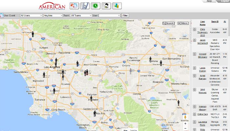Click the task text 1200-JOE'S BAR
Viewport: 230px width, 131px height.
pyautogui.click(x=215, y=108)
